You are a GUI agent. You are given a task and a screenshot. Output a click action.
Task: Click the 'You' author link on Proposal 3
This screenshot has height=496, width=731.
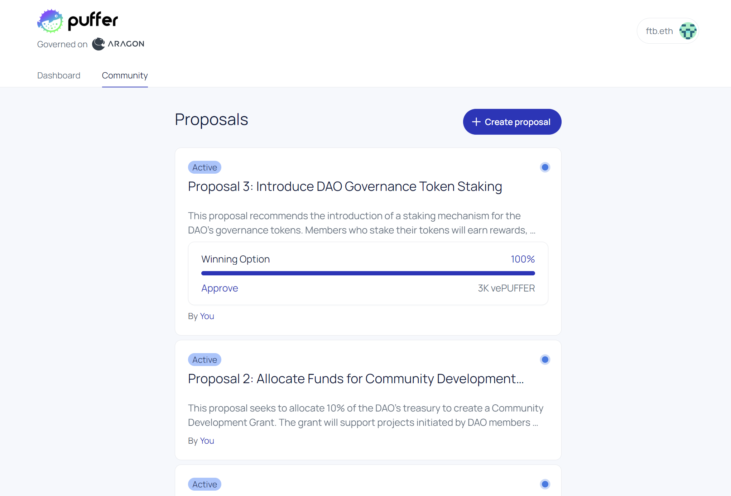pos(207,316)
